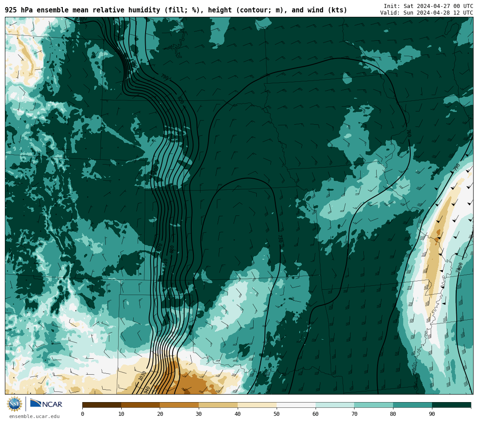Click the colorbar tick label '70'
Image resolution: width=478 pixels, height=422 pixels.
click(354, 414)
